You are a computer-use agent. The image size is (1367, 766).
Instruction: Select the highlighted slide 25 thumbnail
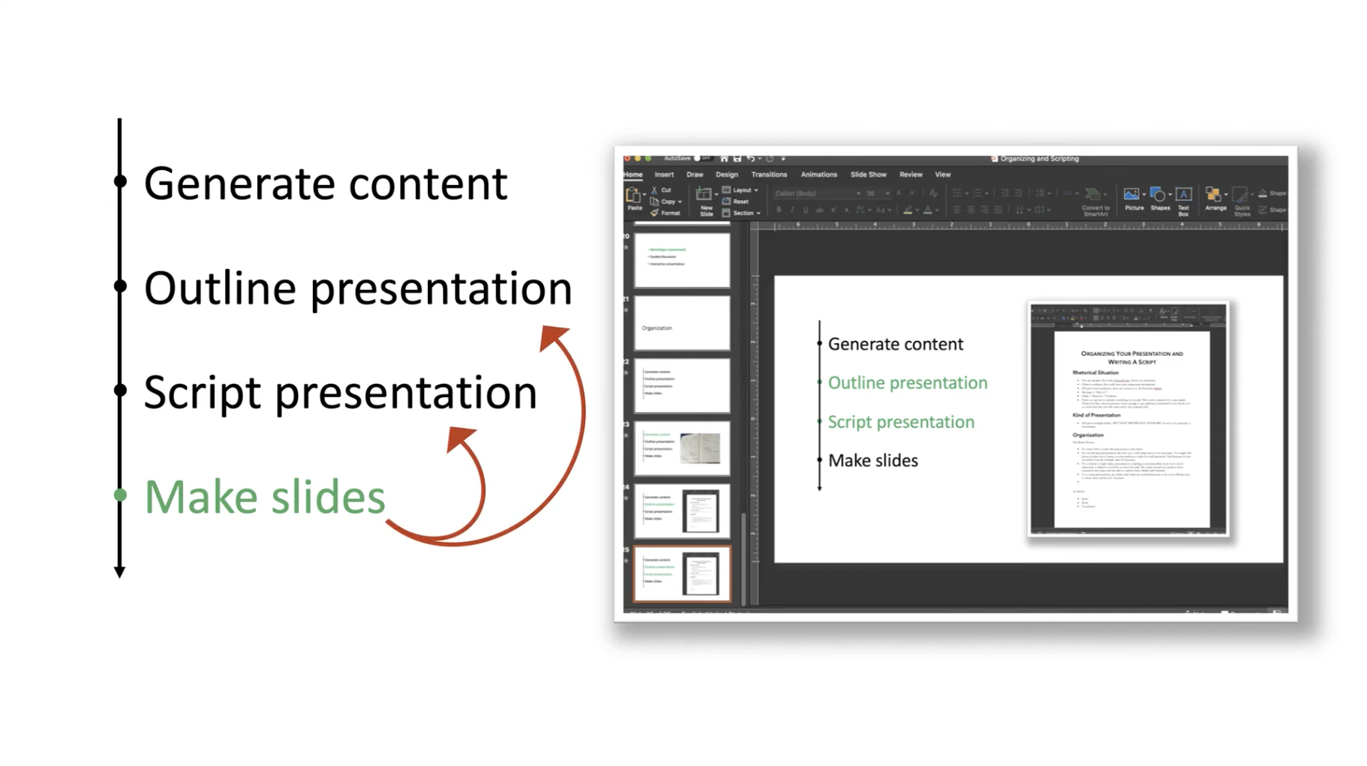click(681, 574)
